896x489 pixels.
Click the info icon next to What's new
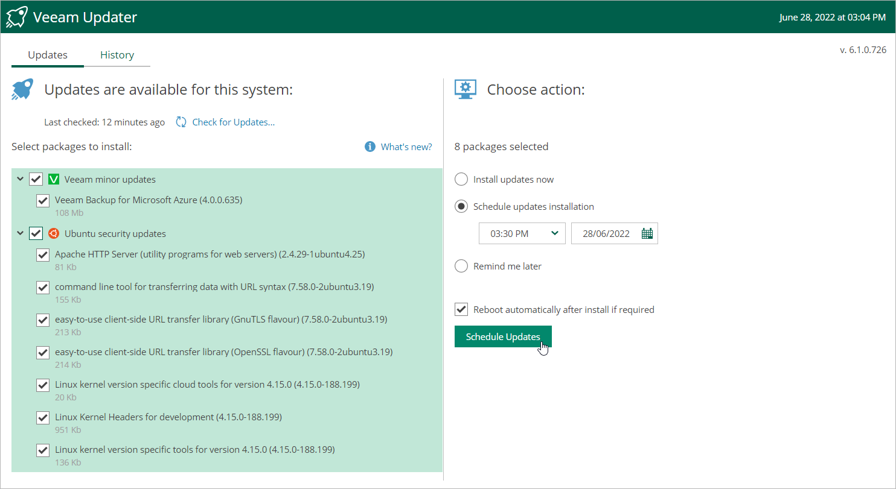370,147
